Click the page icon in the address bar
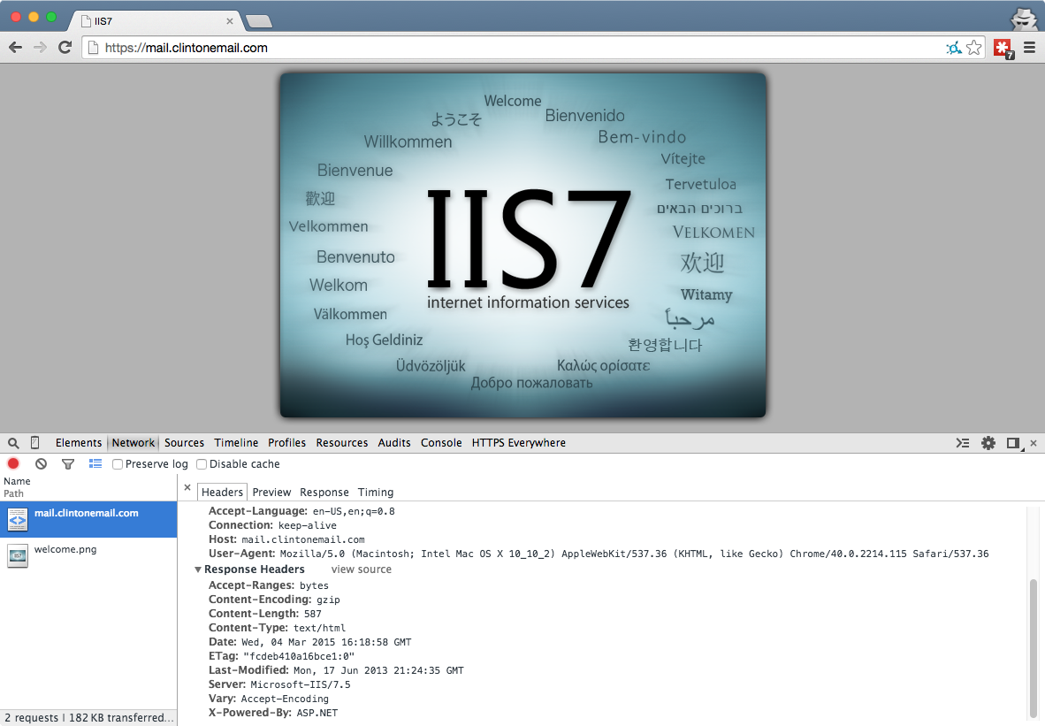Image resolution: width=1045 pixels, height=726 pixels. coord(94,48)
